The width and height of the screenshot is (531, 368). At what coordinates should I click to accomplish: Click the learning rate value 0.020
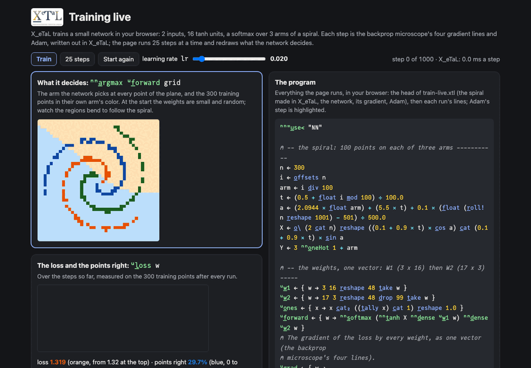pos(279,58)
